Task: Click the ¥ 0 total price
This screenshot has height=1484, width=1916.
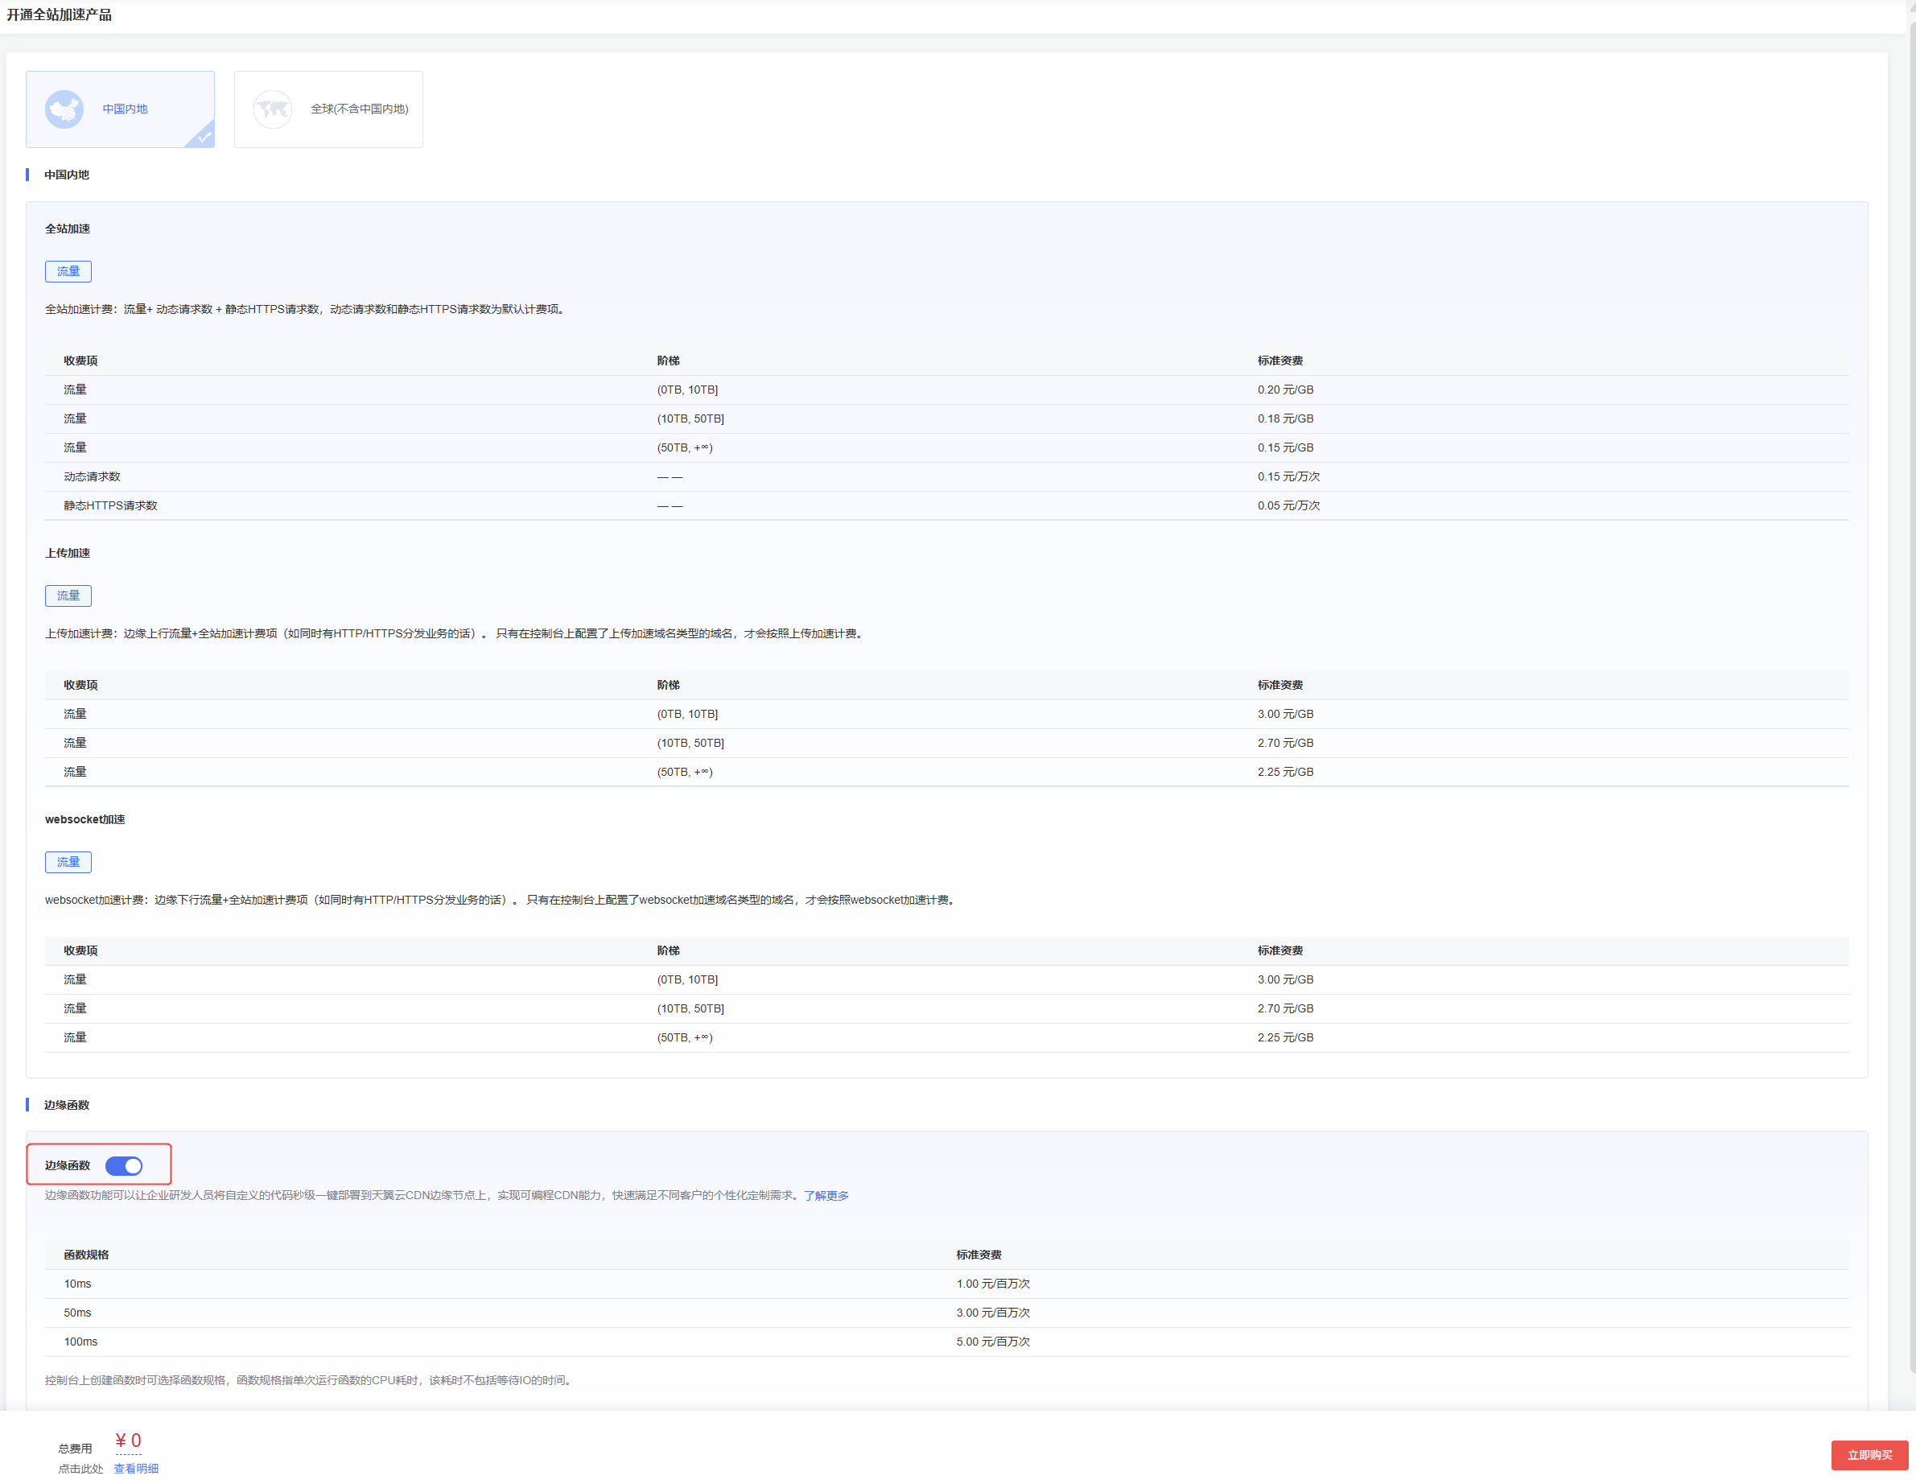Action: (128, 1440)
